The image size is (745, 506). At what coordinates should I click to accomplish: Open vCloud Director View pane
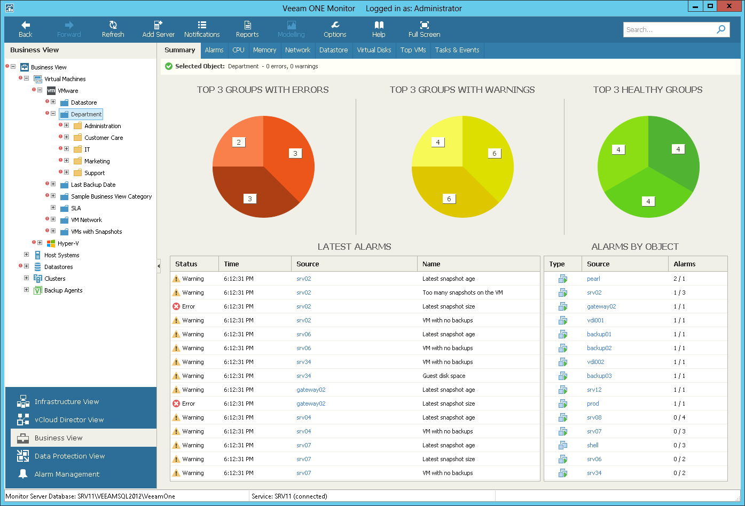click(x=81, y=420)
